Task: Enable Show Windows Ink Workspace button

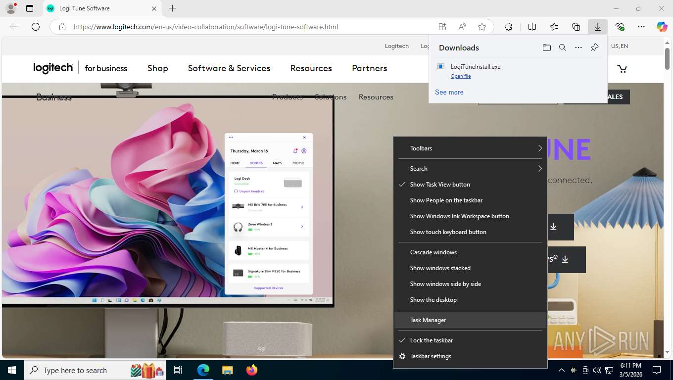Action: (470, 216)
